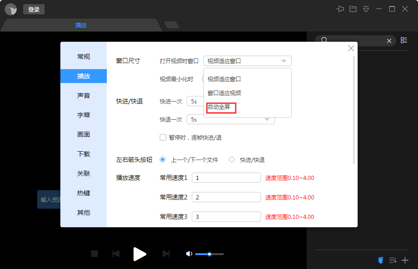Skip to the next file
418x269 pixels.
pos(165,254)
